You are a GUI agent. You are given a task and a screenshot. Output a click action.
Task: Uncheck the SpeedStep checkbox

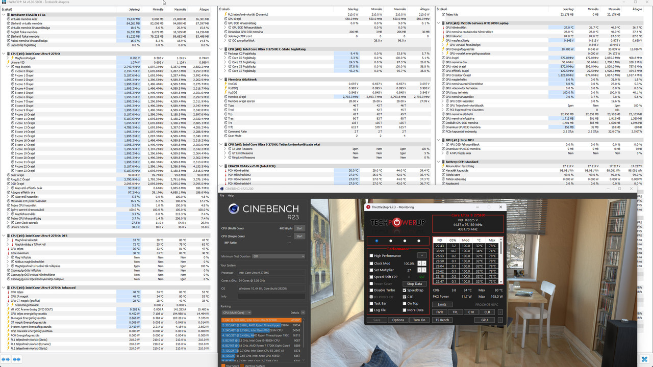404,290
